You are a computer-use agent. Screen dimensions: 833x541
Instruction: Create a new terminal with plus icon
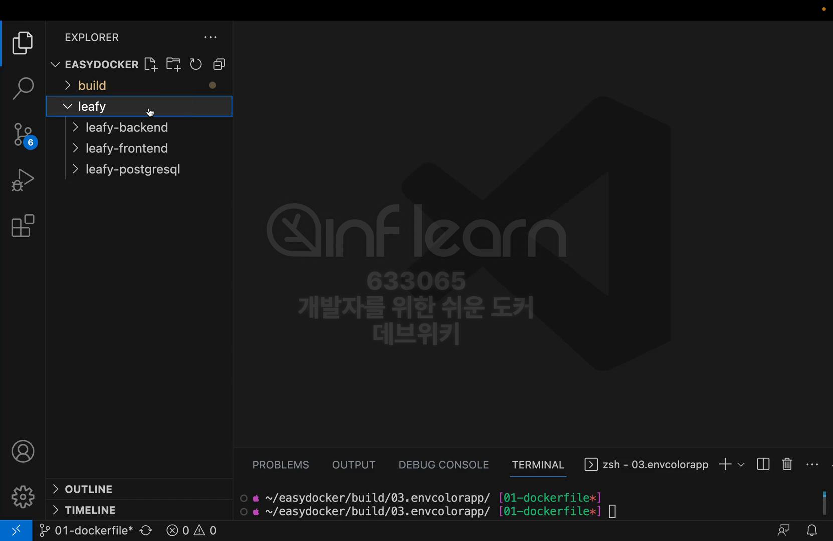click(725, 465)
